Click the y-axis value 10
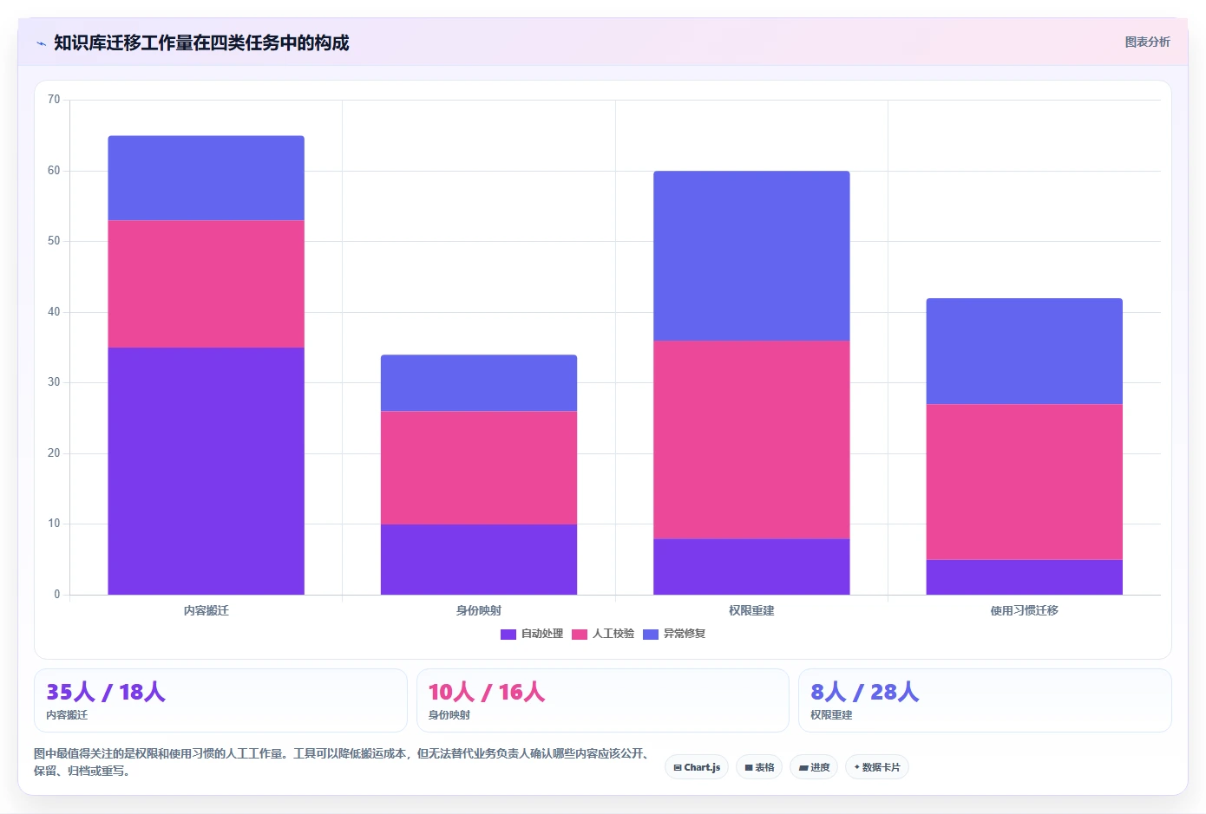 tap(54, 524)
